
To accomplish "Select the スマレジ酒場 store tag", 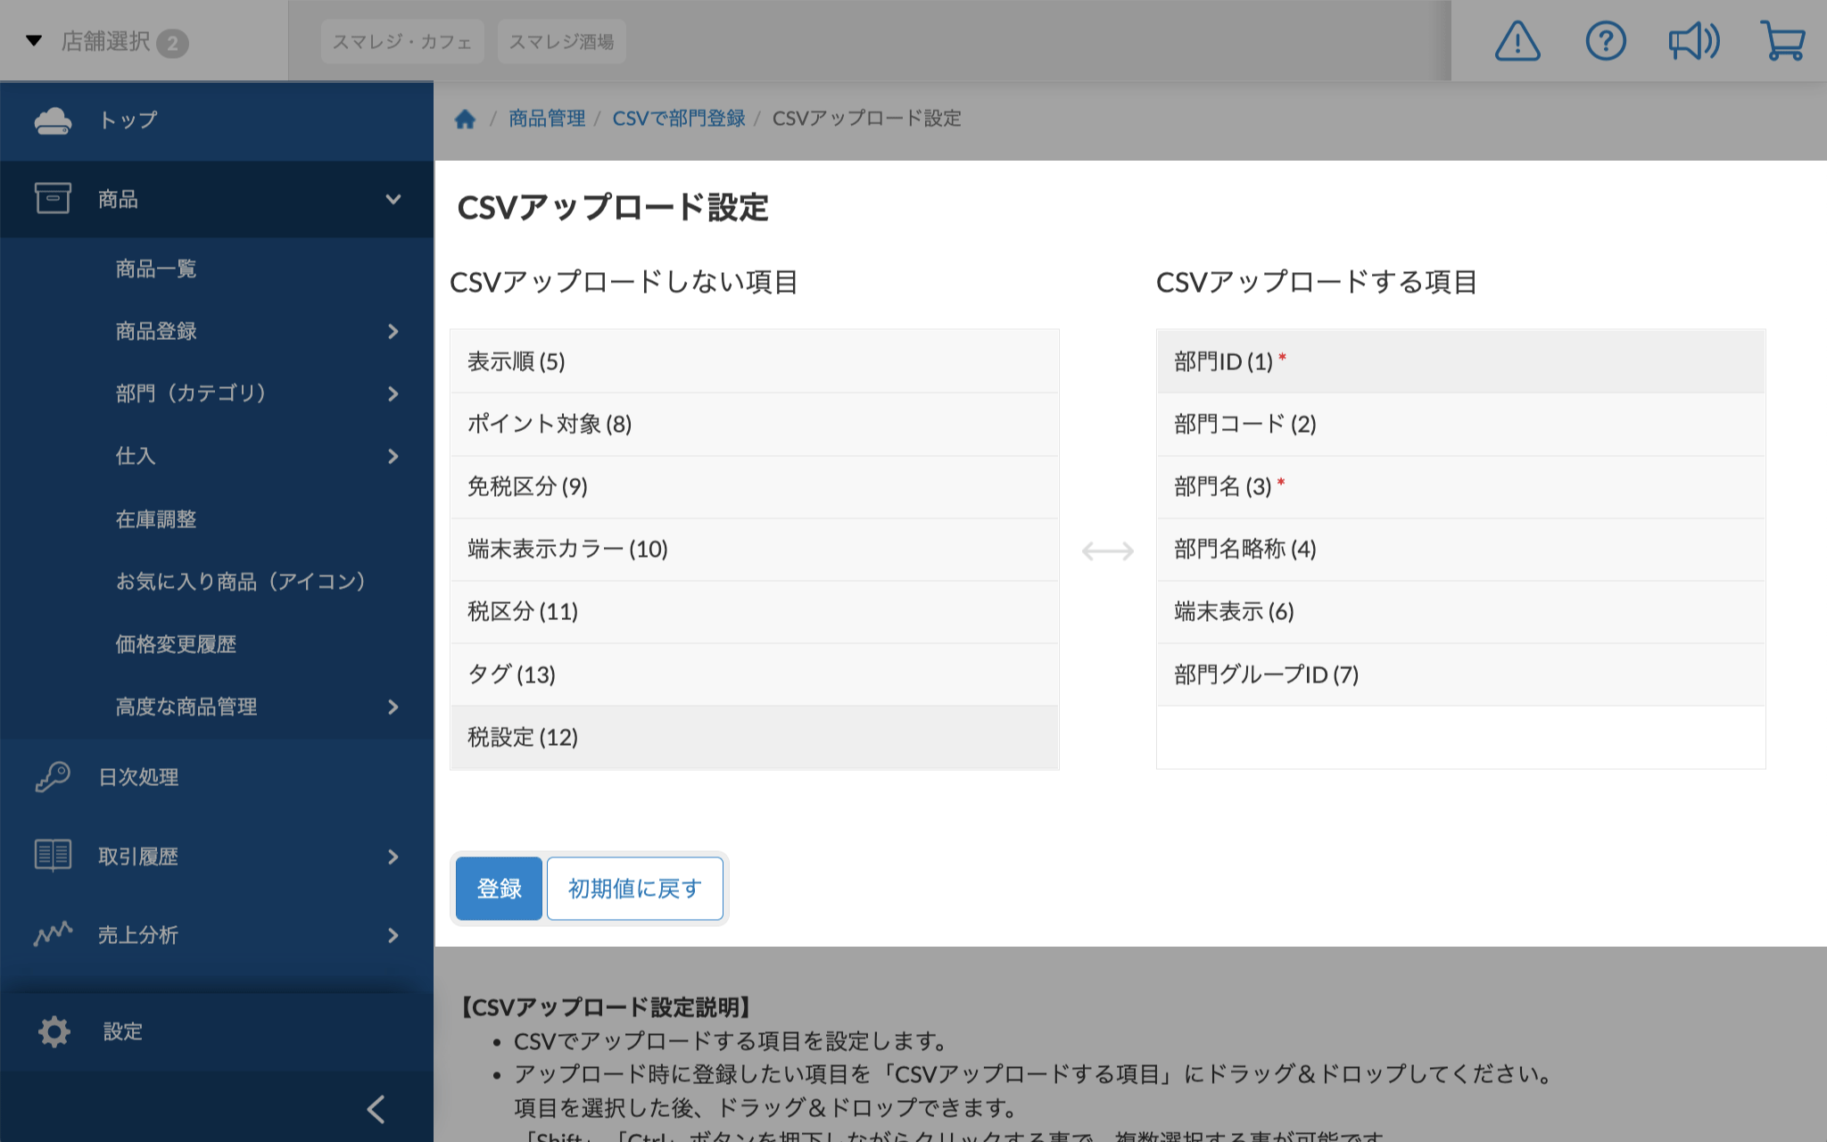I will pos(562,42).
